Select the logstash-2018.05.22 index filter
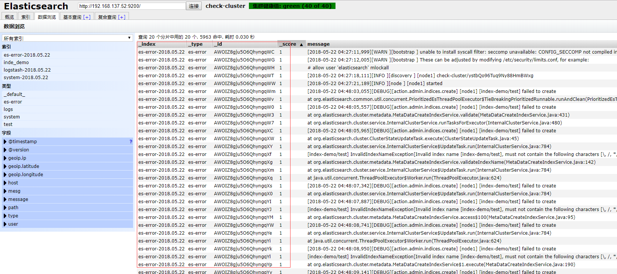This screenshot has width=617, height=274. click(x=27, y=70)
